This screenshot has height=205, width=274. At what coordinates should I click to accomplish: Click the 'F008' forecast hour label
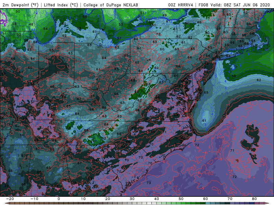pos(203,5)
